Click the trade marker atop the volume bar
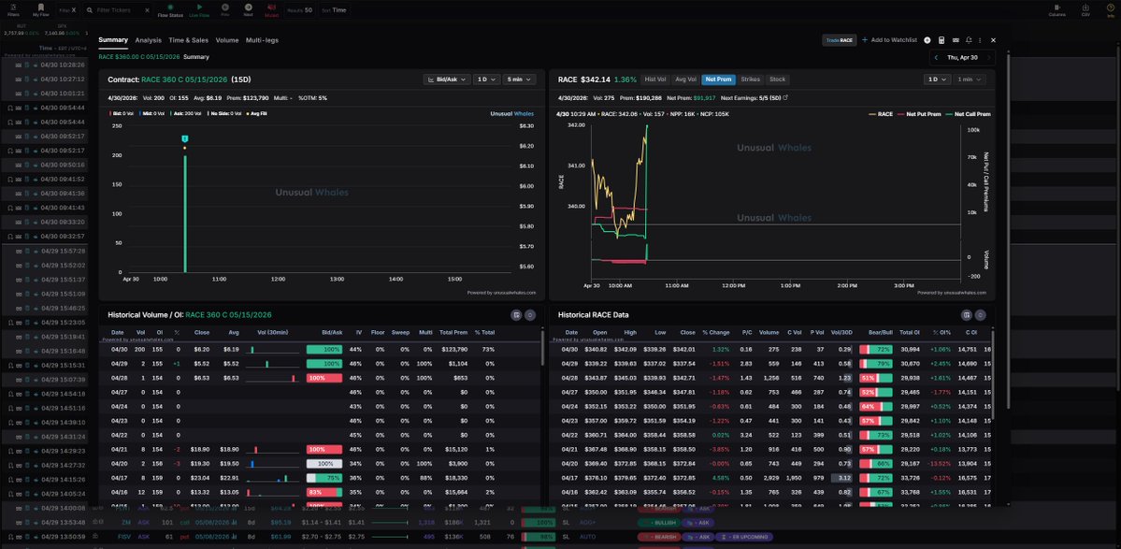1121x549 pixels. click(x=184, y=138)
